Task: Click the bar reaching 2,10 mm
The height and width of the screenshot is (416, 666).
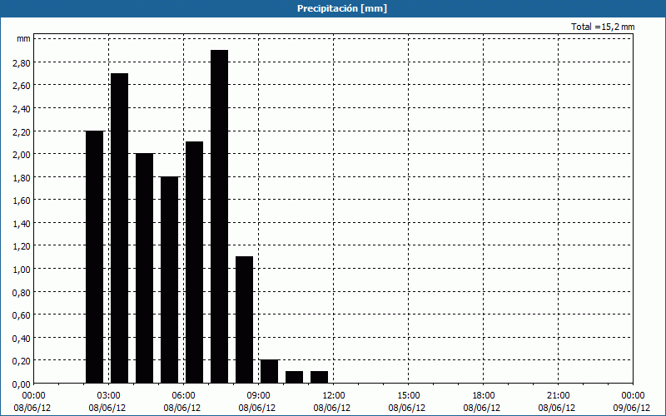Action: [194, 262]
